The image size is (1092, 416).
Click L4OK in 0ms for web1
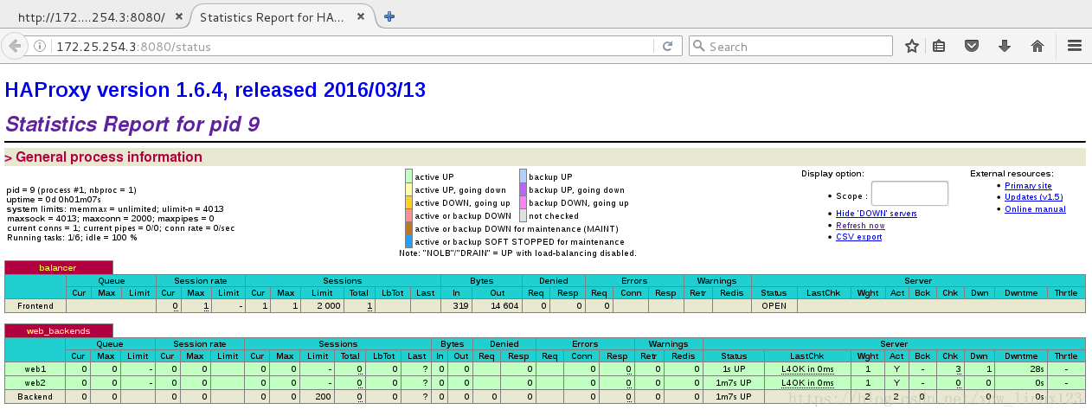tap(807, 368)
